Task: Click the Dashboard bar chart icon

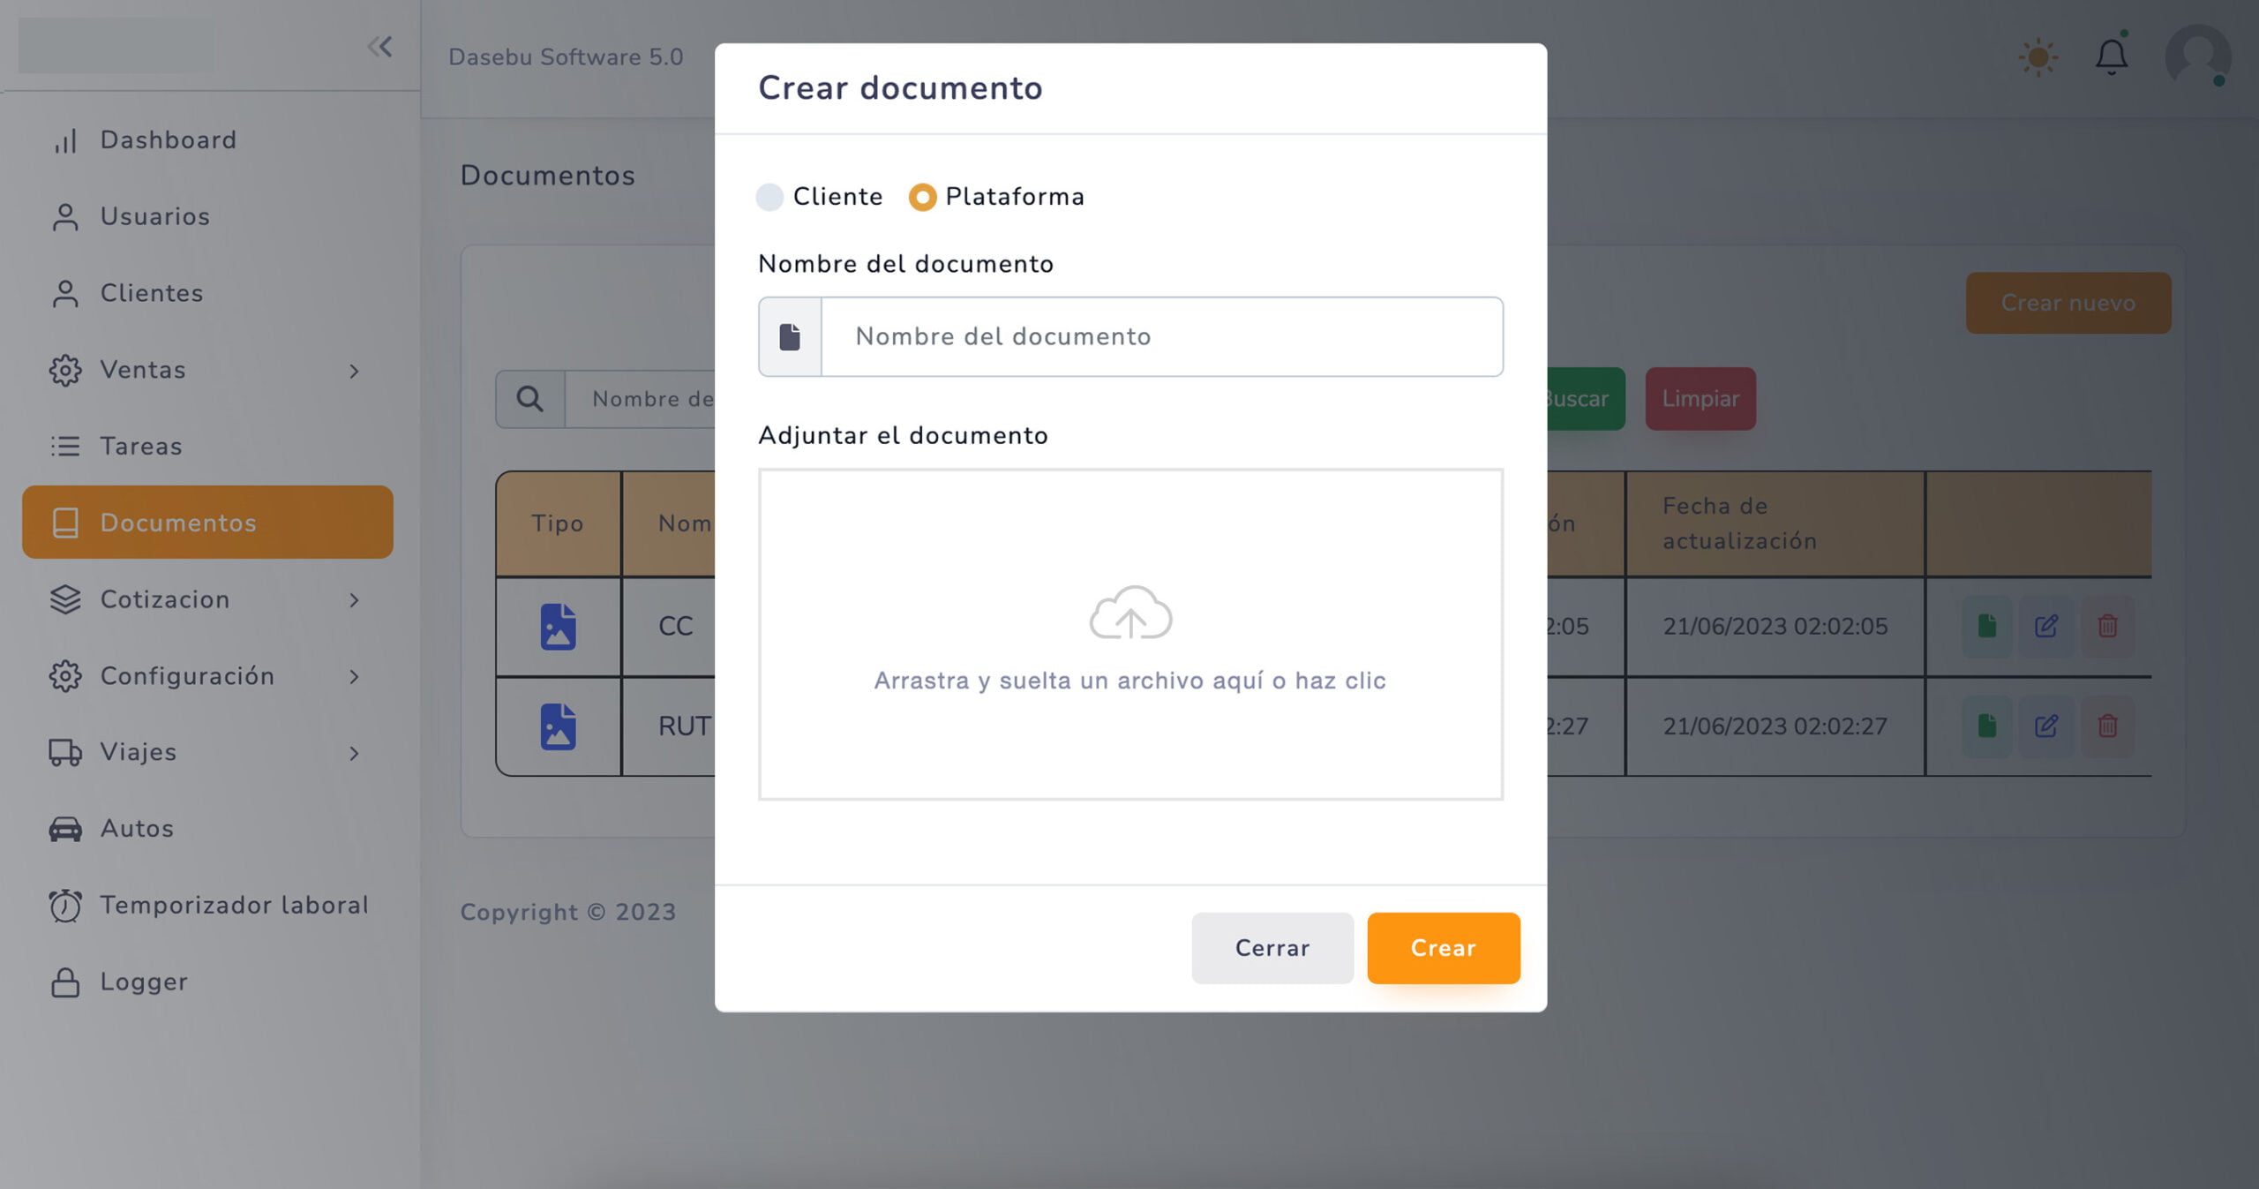Action: [x=65, y=140]
